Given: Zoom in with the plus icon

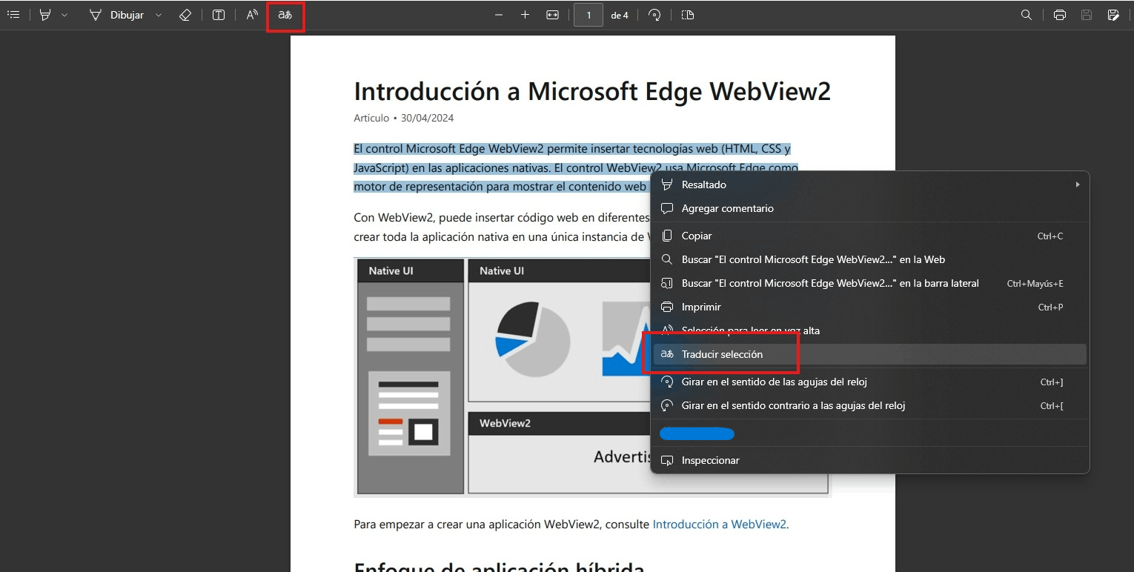Looking at the screenshot, I should [525, 15].
